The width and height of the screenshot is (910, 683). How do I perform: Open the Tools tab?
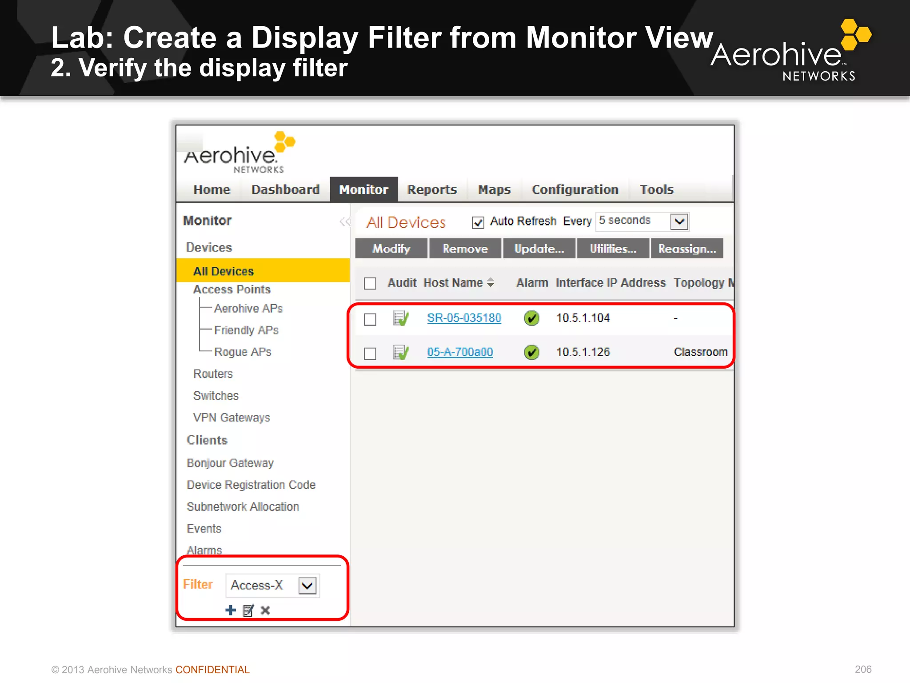[657, 190]
